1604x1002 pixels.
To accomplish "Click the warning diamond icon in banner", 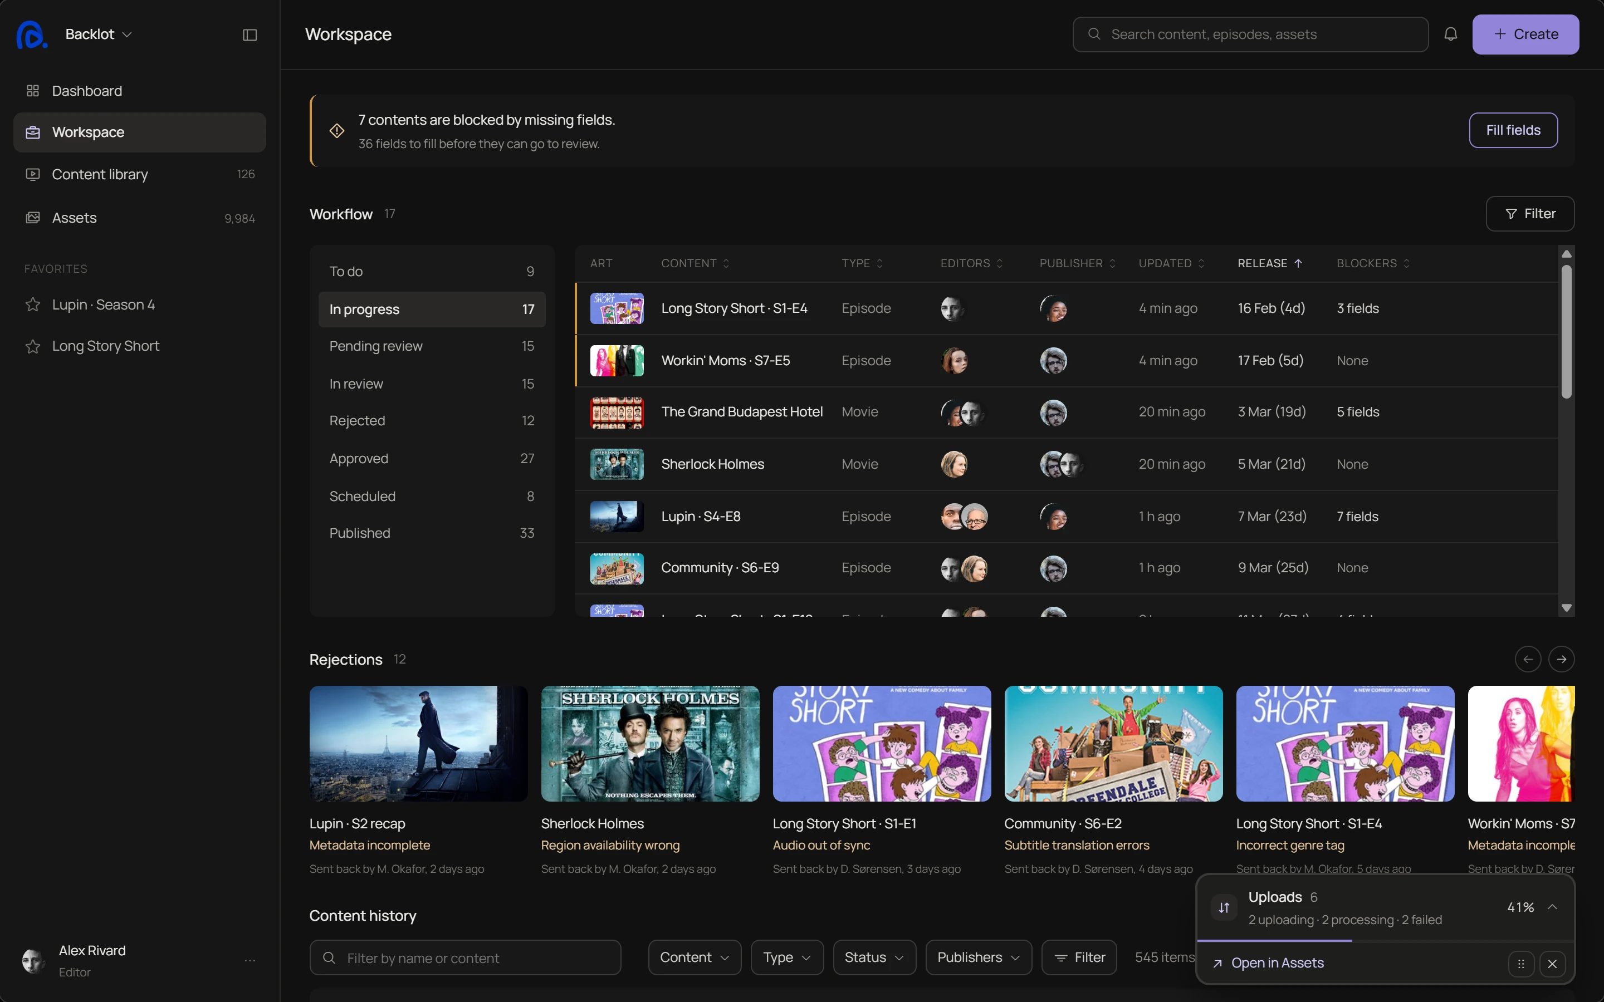I will pyautogui.click(x=337, y=131).
